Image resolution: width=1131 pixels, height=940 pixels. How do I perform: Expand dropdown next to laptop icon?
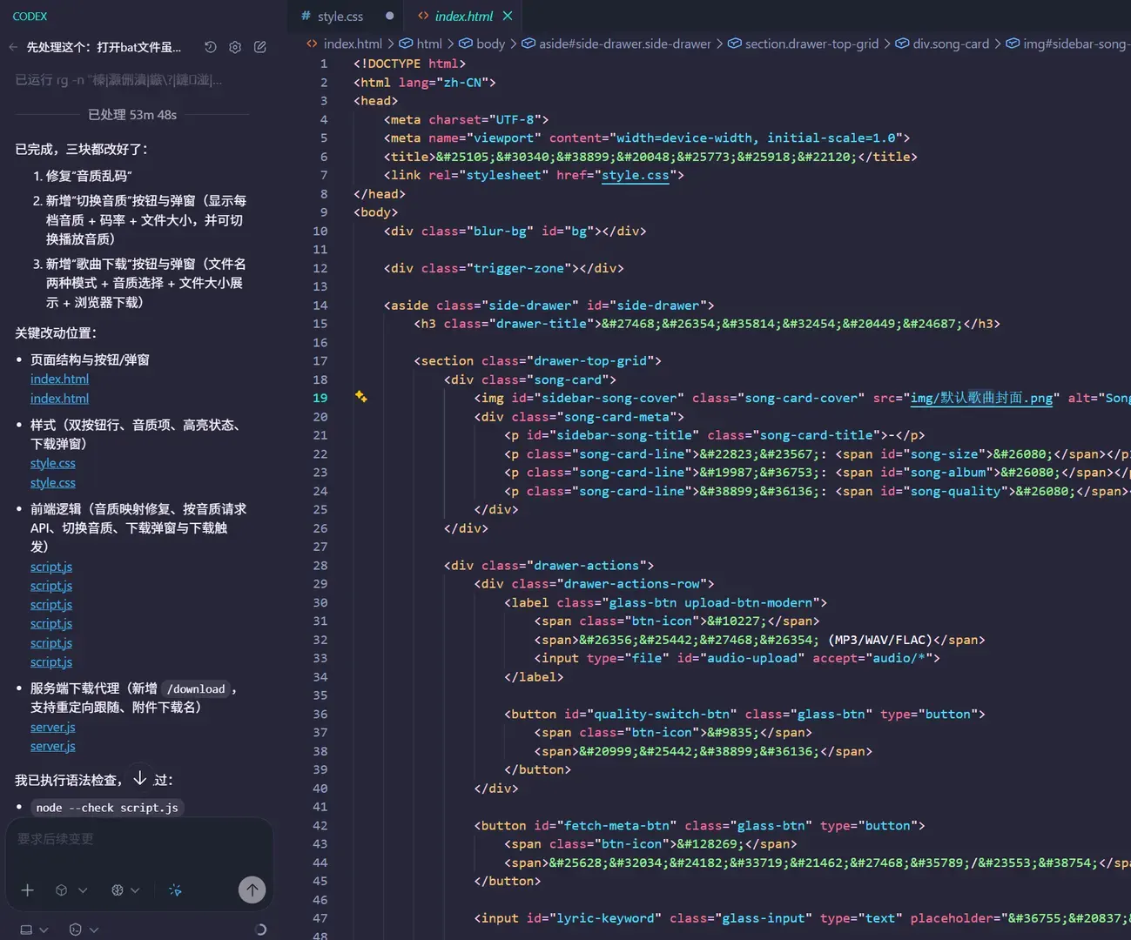click(44, 930)
